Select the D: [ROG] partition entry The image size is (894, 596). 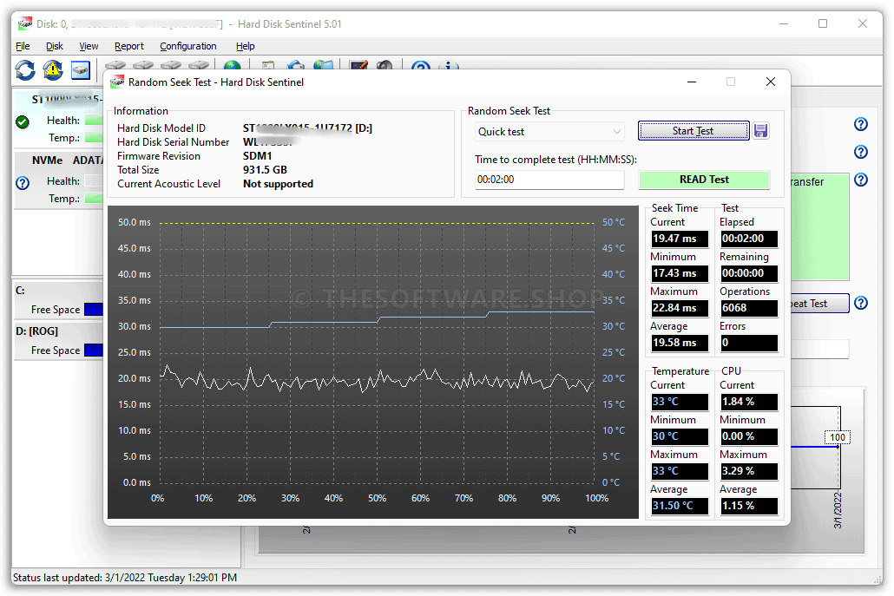coord(58,340)
